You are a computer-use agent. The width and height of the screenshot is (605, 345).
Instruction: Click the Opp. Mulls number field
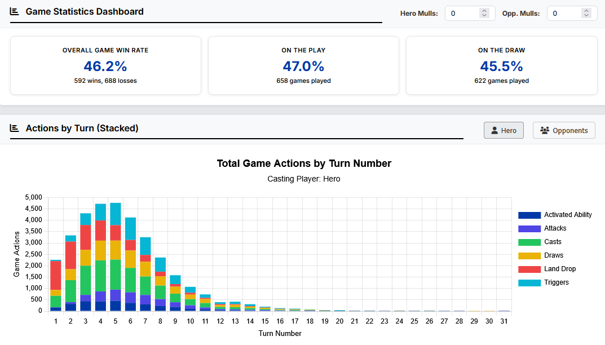click(572, 13)
